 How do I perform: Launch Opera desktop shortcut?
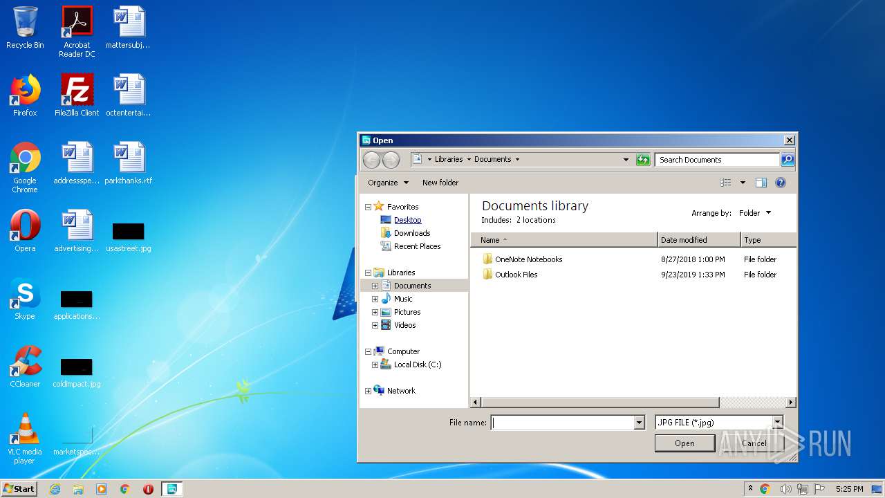[25, 232]
